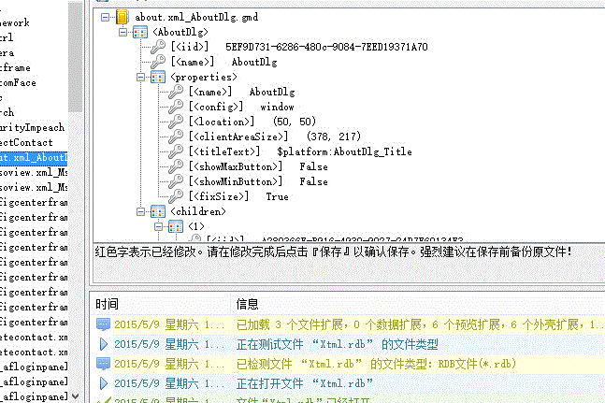Image resolution: width=605 pixels, height=403 pixels.
Task: Collapse the about.xml_AboutDlg.gmd root node
Action: point(105,18)
